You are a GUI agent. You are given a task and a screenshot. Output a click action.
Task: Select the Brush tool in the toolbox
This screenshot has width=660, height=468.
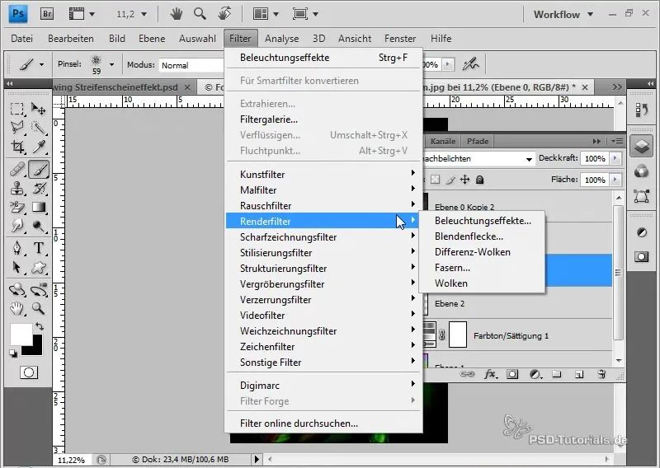(39, 170)
